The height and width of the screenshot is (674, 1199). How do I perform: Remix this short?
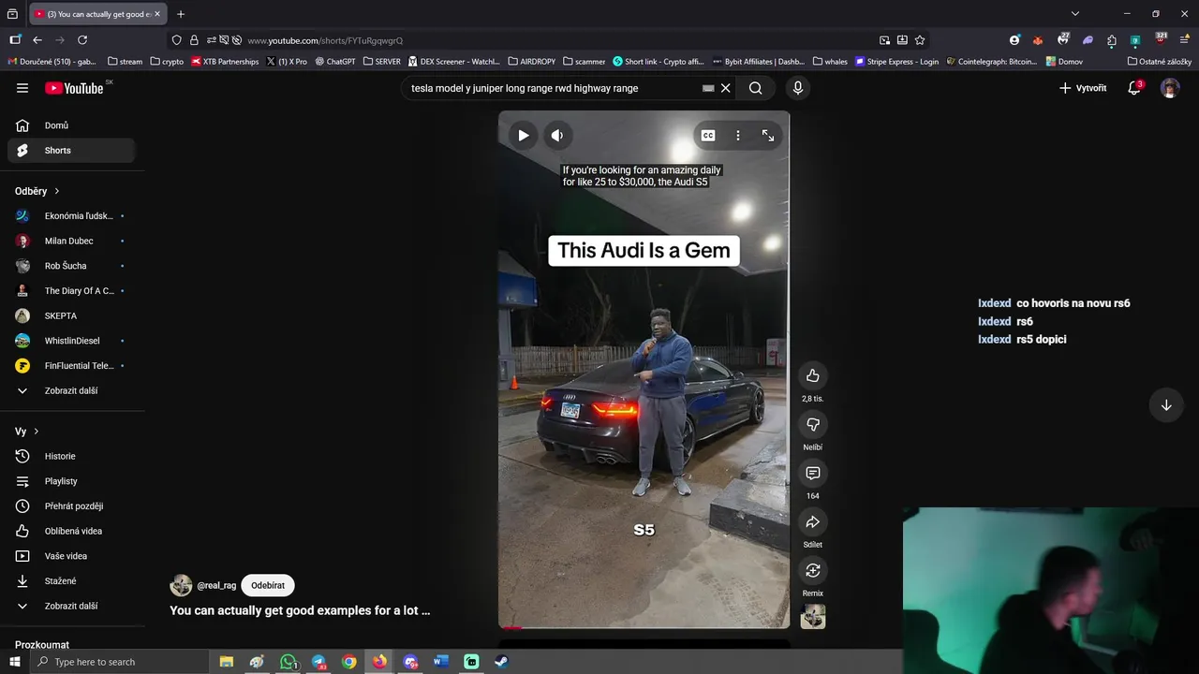click(812, 571)
